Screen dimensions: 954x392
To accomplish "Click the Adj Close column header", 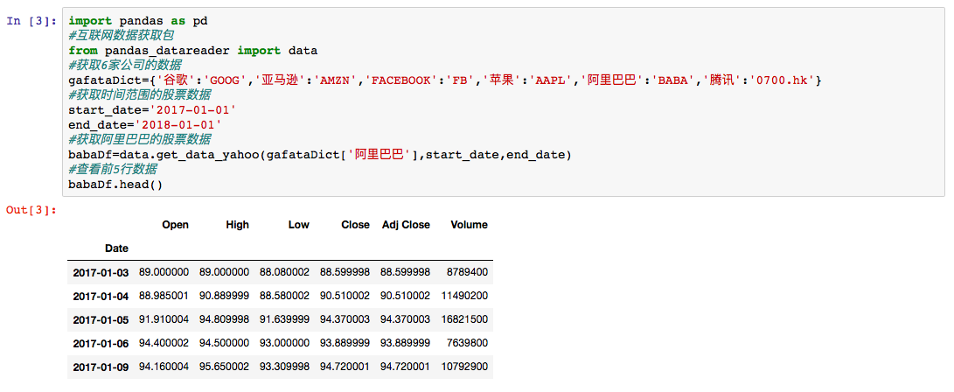I will tap(406, 225).
